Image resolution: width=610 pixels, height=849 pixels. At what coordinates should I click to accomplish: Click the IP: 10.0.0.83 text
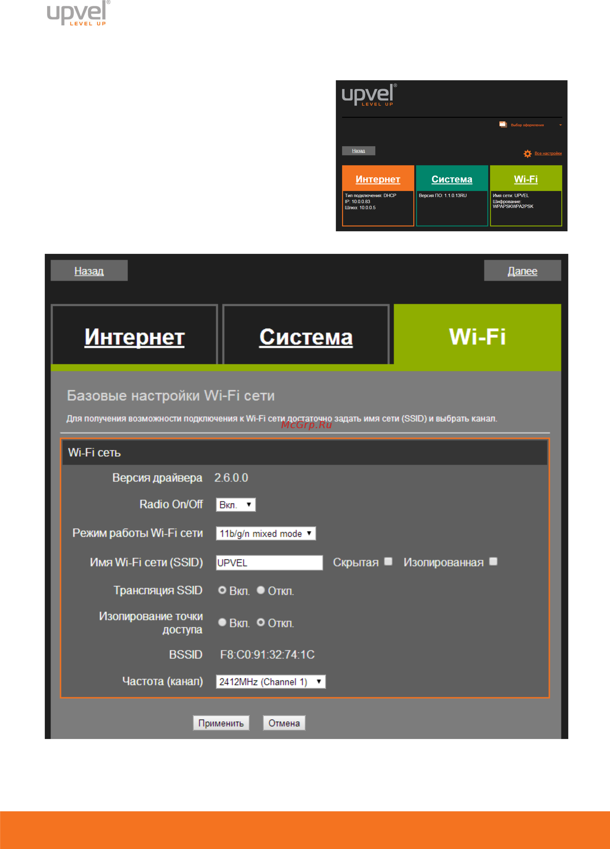click(358, 201)
